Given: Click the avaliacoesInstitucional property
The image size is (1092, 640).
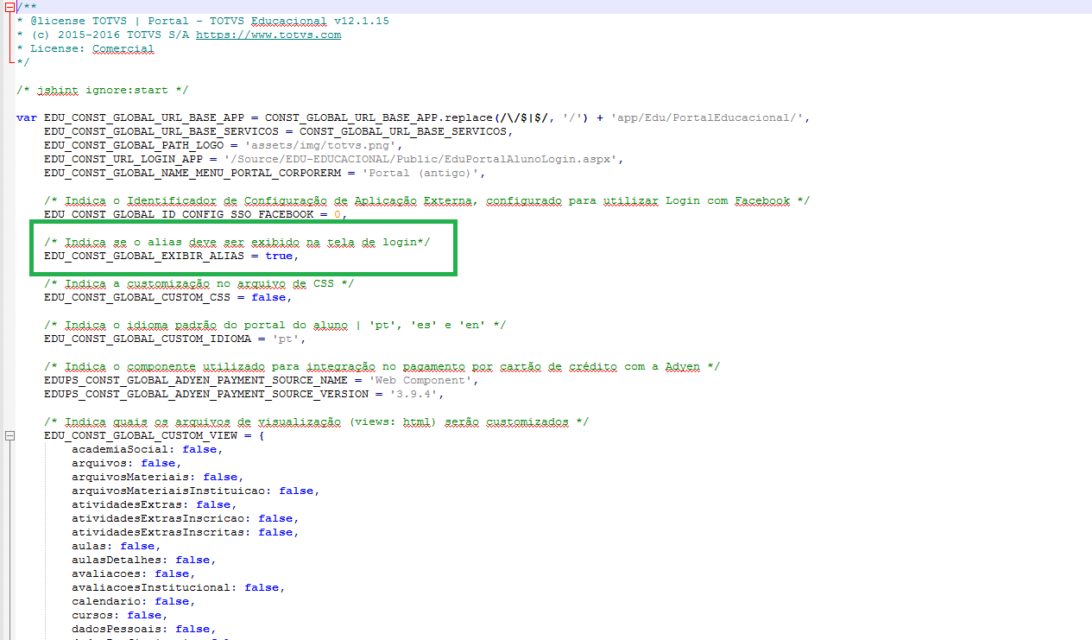Looking at the screenshot, I should [x=179, y=588].
